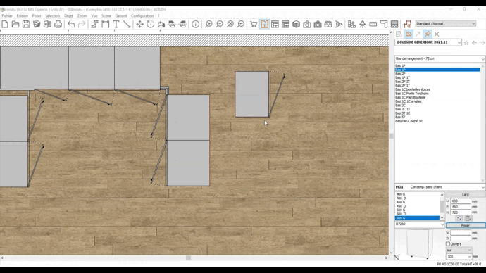Click the L width input field

click(x=461, y=201)
